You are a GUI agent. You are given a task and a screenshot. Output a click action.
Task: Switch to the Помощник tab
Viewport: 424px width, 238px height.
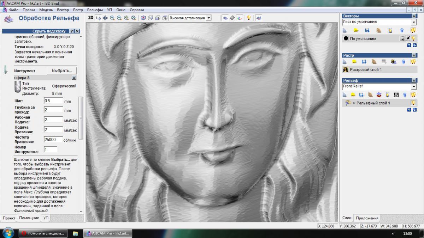tap(29, 218)
